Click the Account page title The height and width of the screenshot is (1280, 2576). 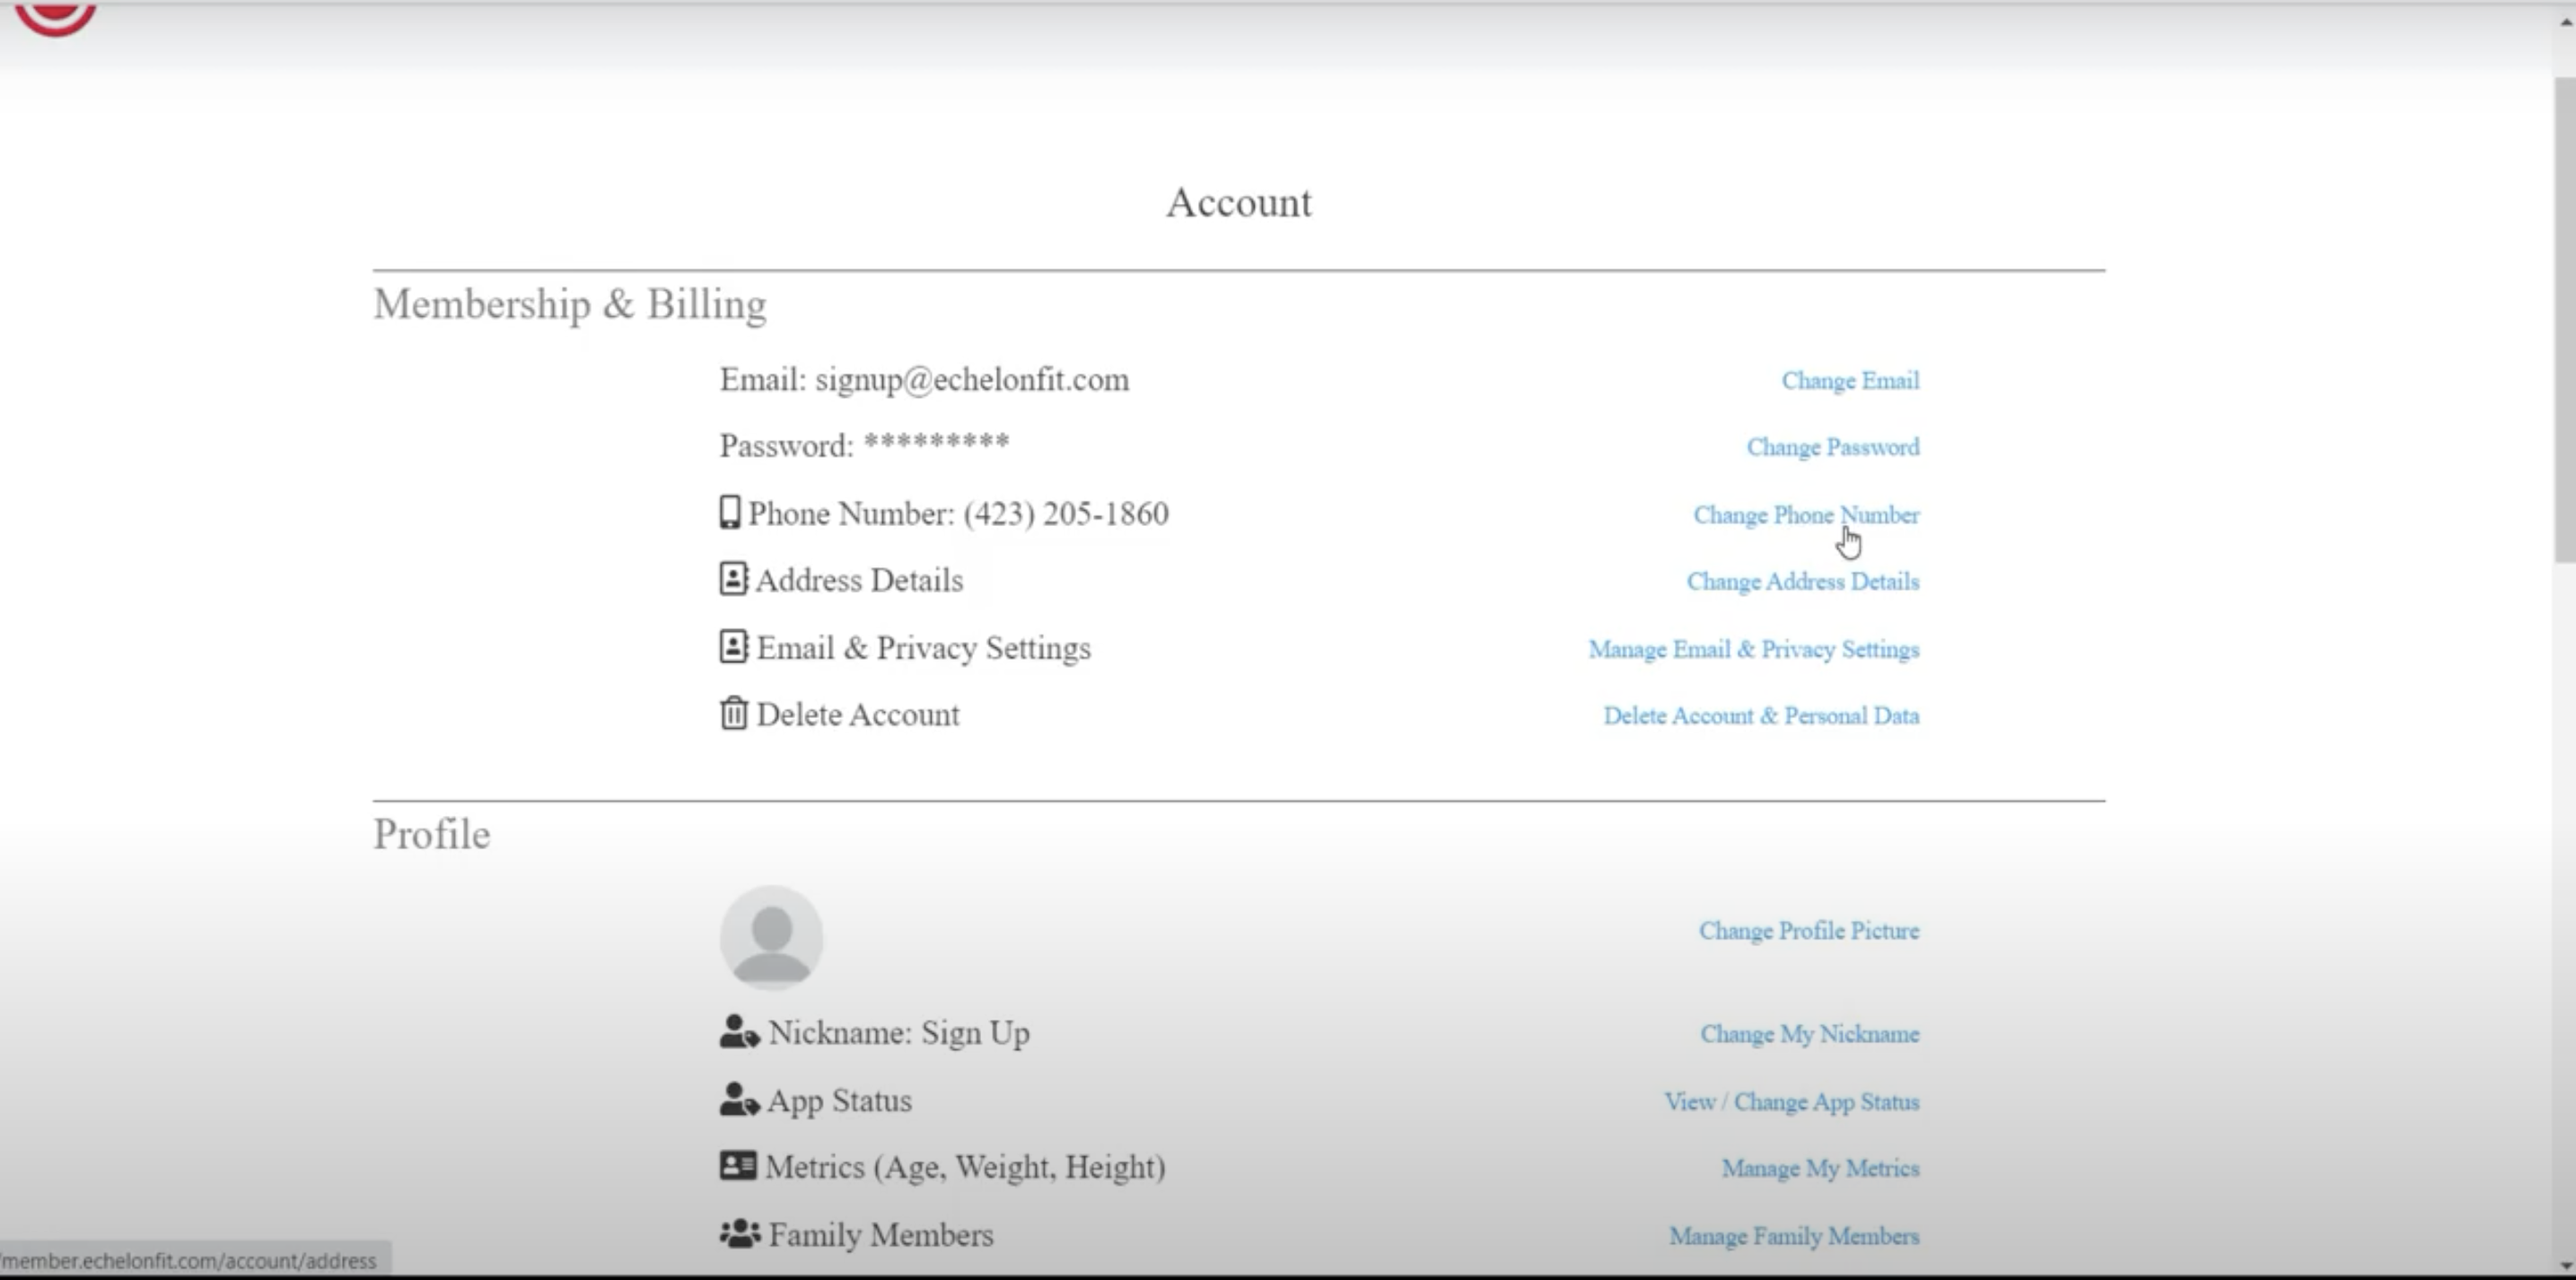point(1239,202)
